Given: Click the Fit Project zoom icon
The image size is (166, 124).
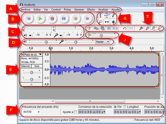Looking at the screenshot, I should coord(160,28).
